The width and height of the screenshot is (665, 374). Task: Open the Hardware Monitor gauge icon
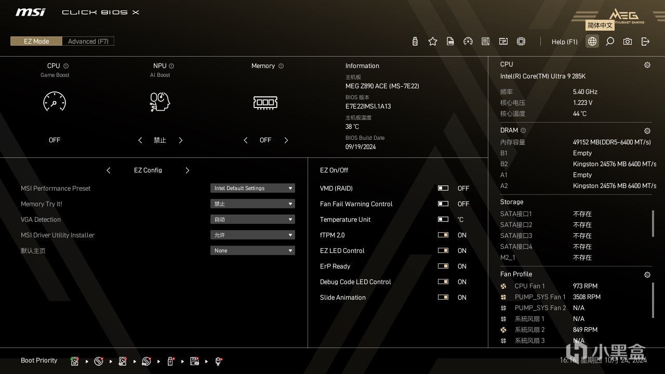click(x=468, y=42)
